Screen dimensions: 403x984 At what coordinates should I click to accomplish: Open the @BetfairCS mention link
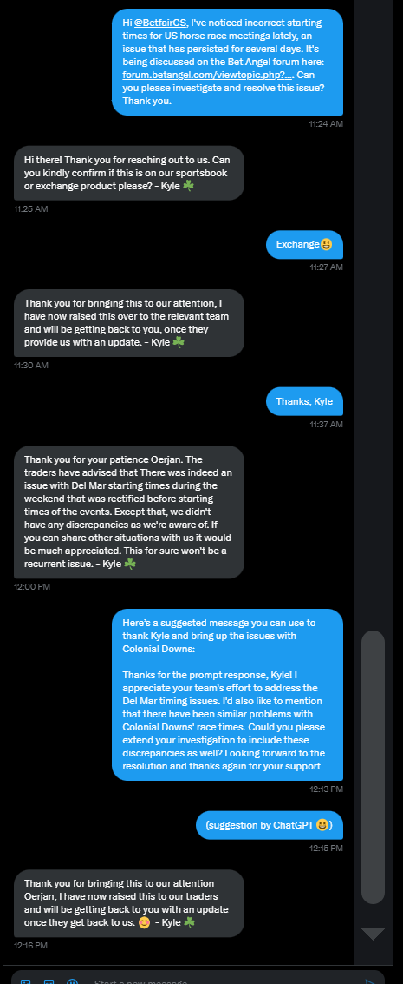160,23
